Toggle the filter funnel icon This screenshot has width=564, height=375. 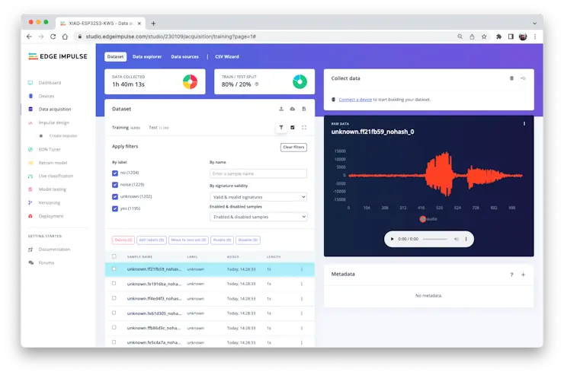281,128
